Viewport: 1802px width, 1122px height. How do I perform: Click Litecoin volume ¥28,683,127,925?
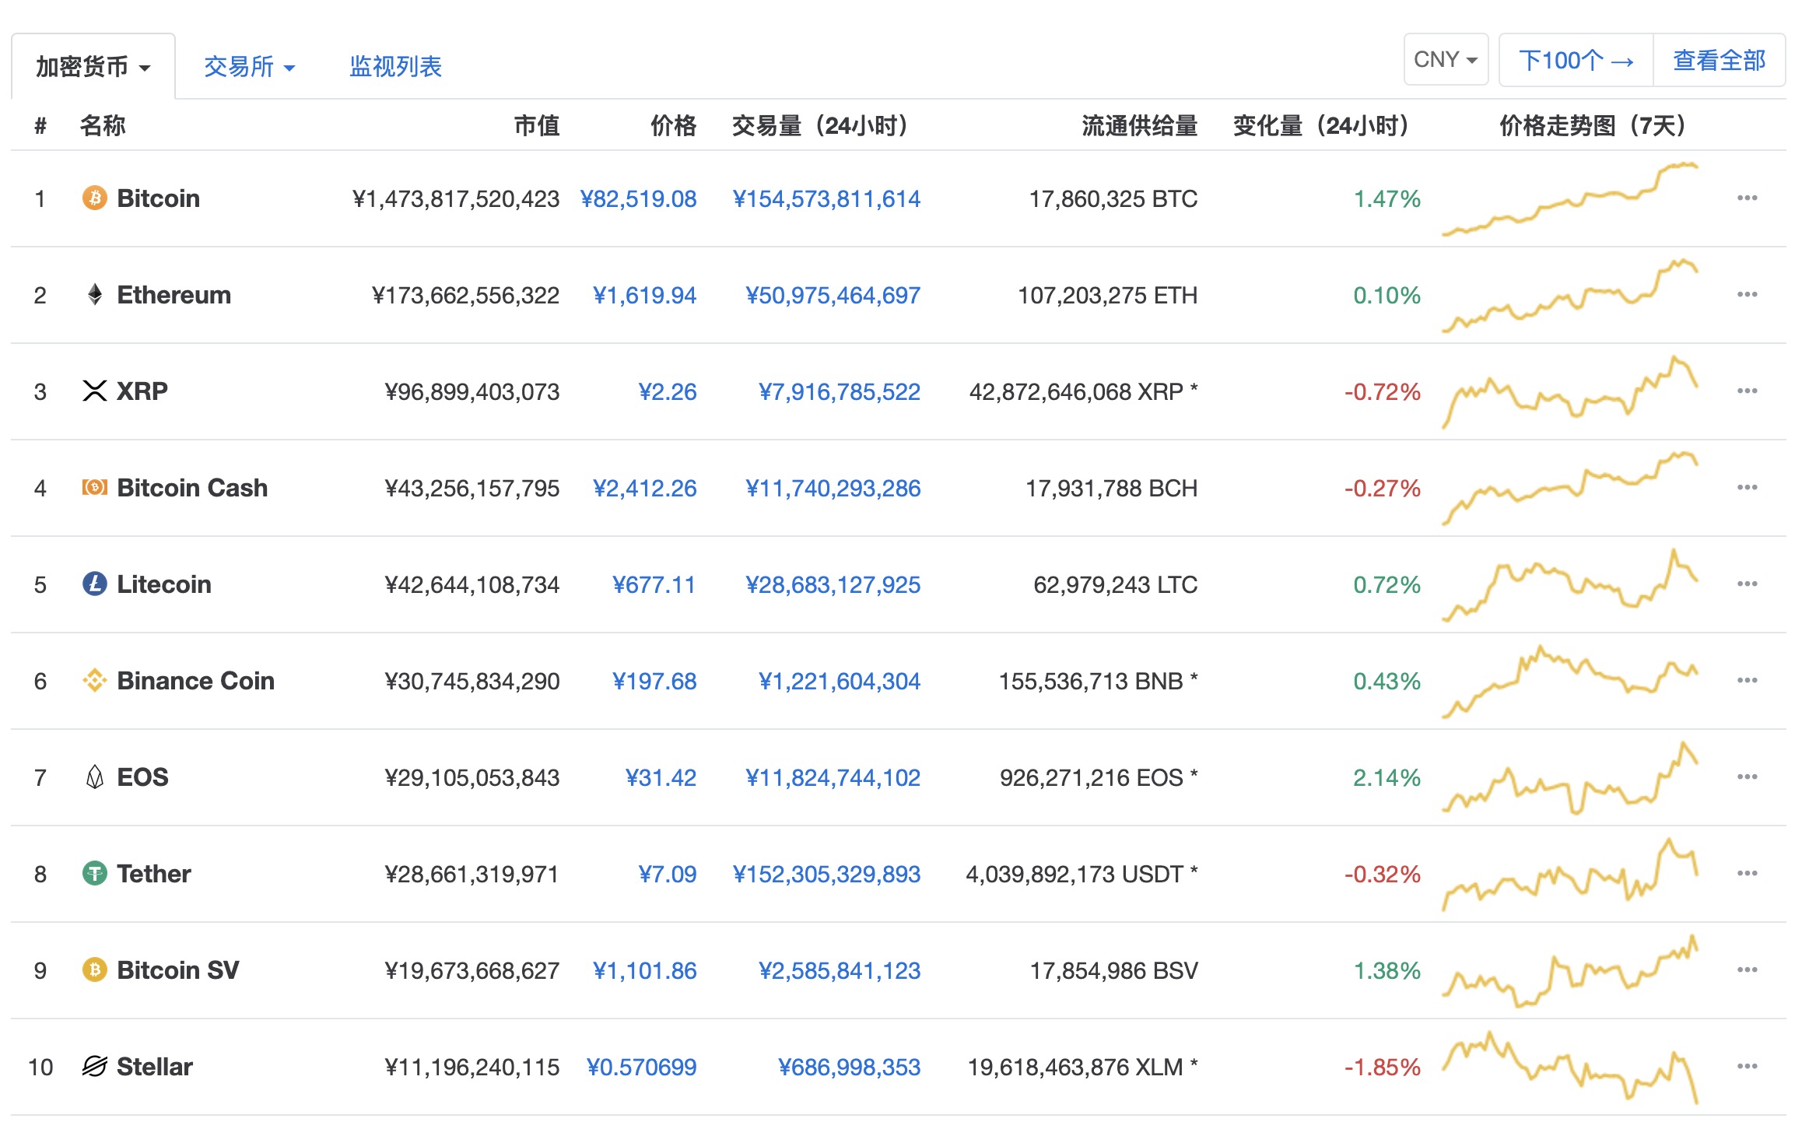click(x=833, y=584)
